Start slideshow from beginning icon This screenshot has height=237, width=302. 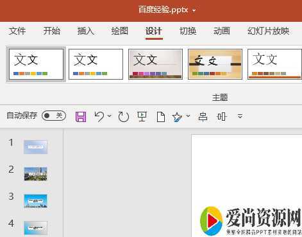coord(142,117)
